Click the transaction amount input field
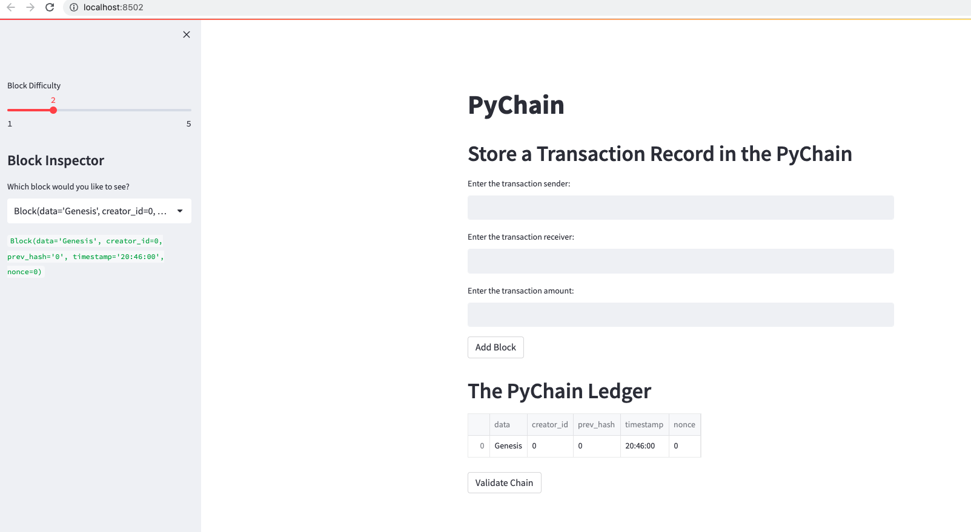Screen dimensions: 971x532 [x=680, y=314]
